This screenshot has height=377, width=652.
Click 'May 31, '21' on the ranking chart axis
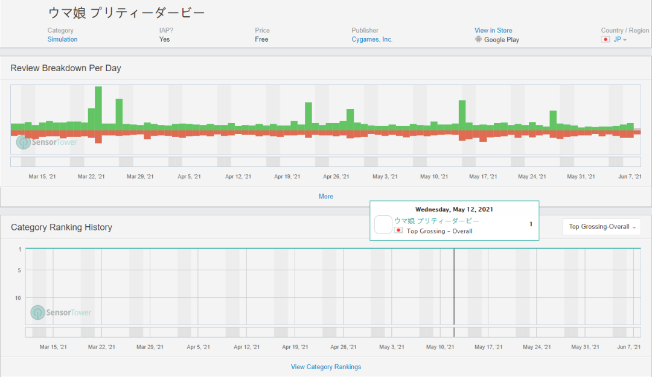click(x=585, y=347)
